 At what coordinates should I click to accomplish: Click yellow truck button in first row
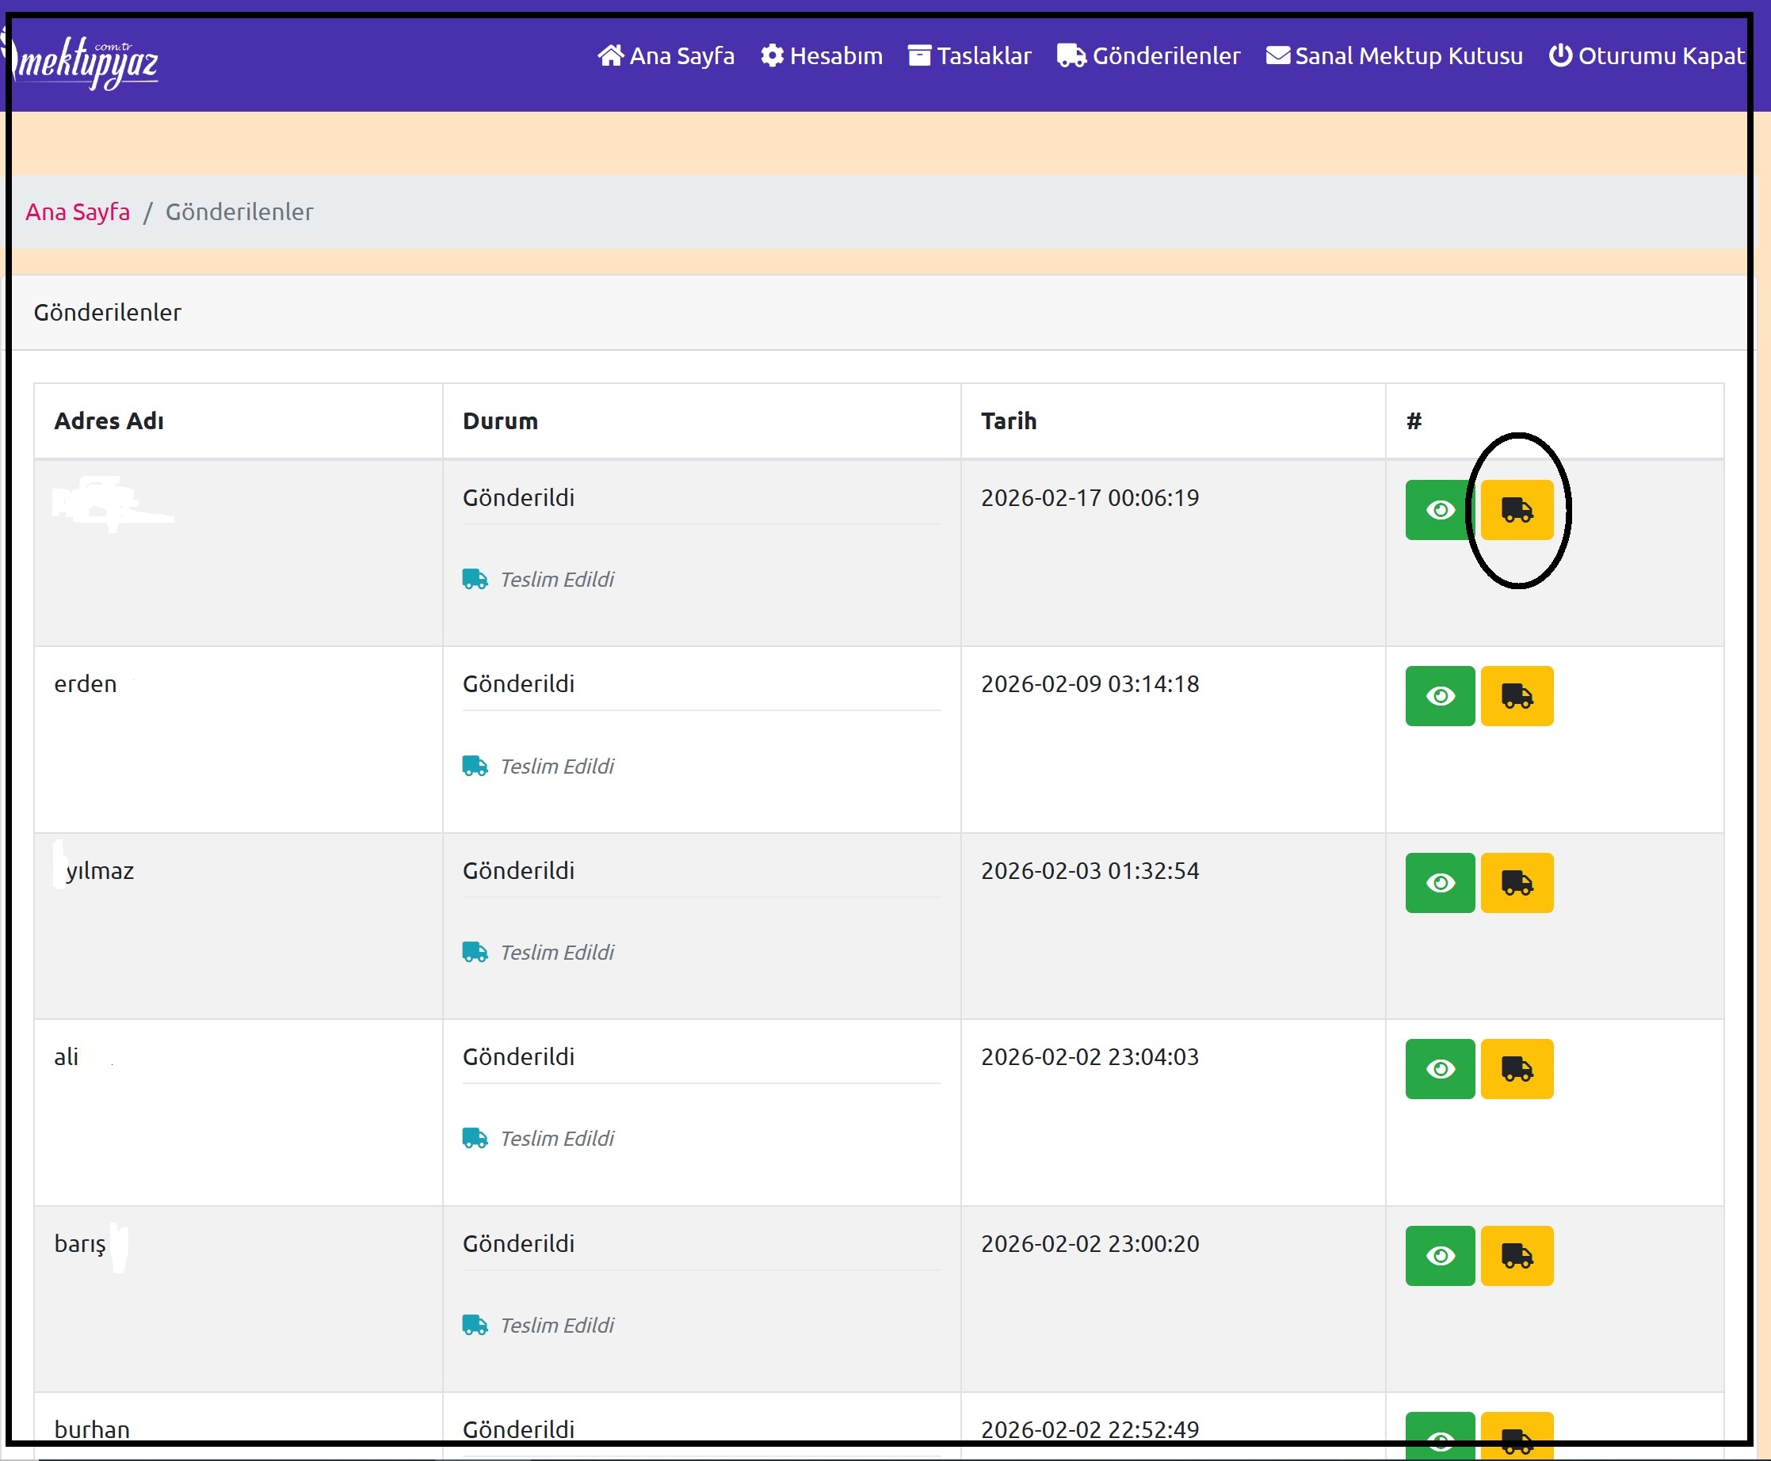coord(1517,510)
